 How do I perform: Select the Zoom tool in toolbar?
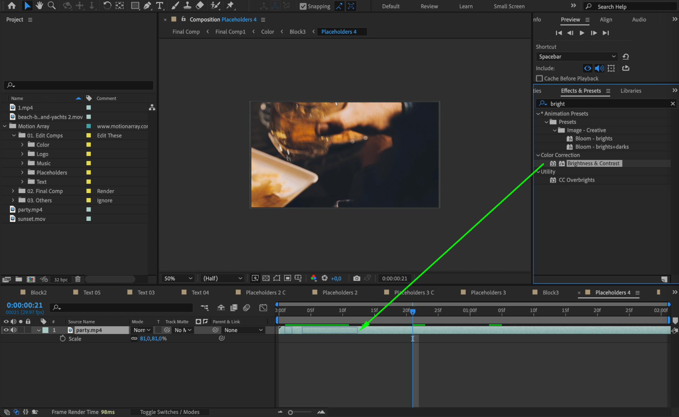point(52,5)
